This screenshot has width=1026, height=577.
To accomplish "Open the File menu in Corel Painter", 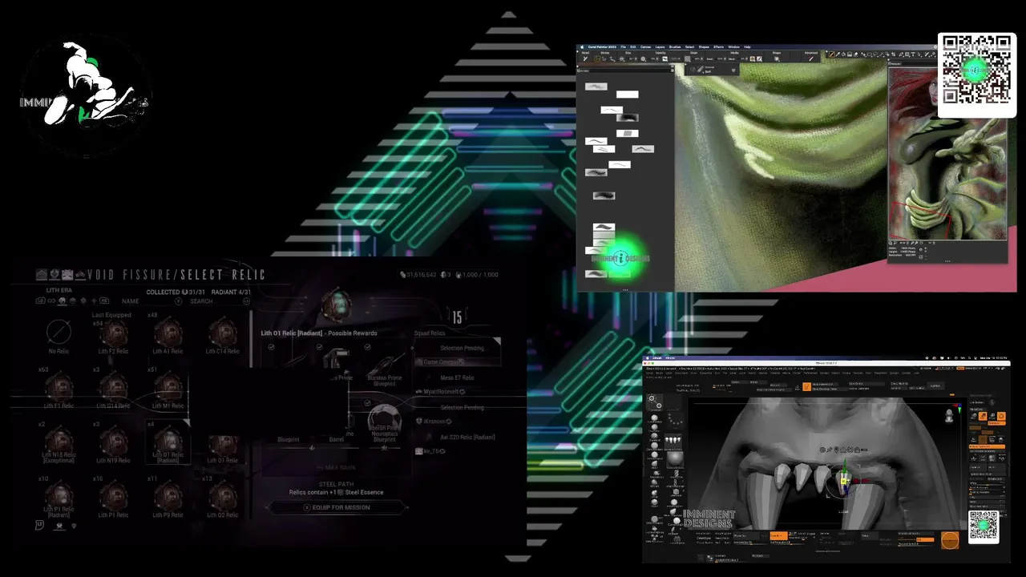I will (x=623, y=47).
